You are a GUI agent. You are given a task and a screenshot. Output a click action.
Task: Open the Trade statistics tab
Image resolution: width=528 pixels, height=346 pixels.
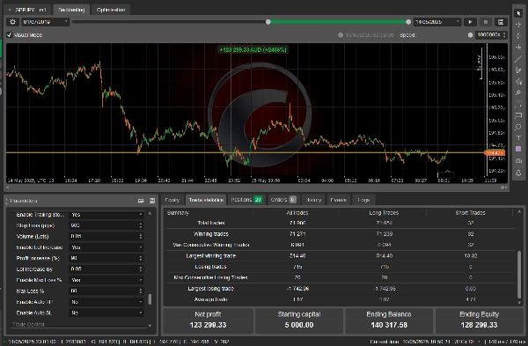click(x=206, y=200)
